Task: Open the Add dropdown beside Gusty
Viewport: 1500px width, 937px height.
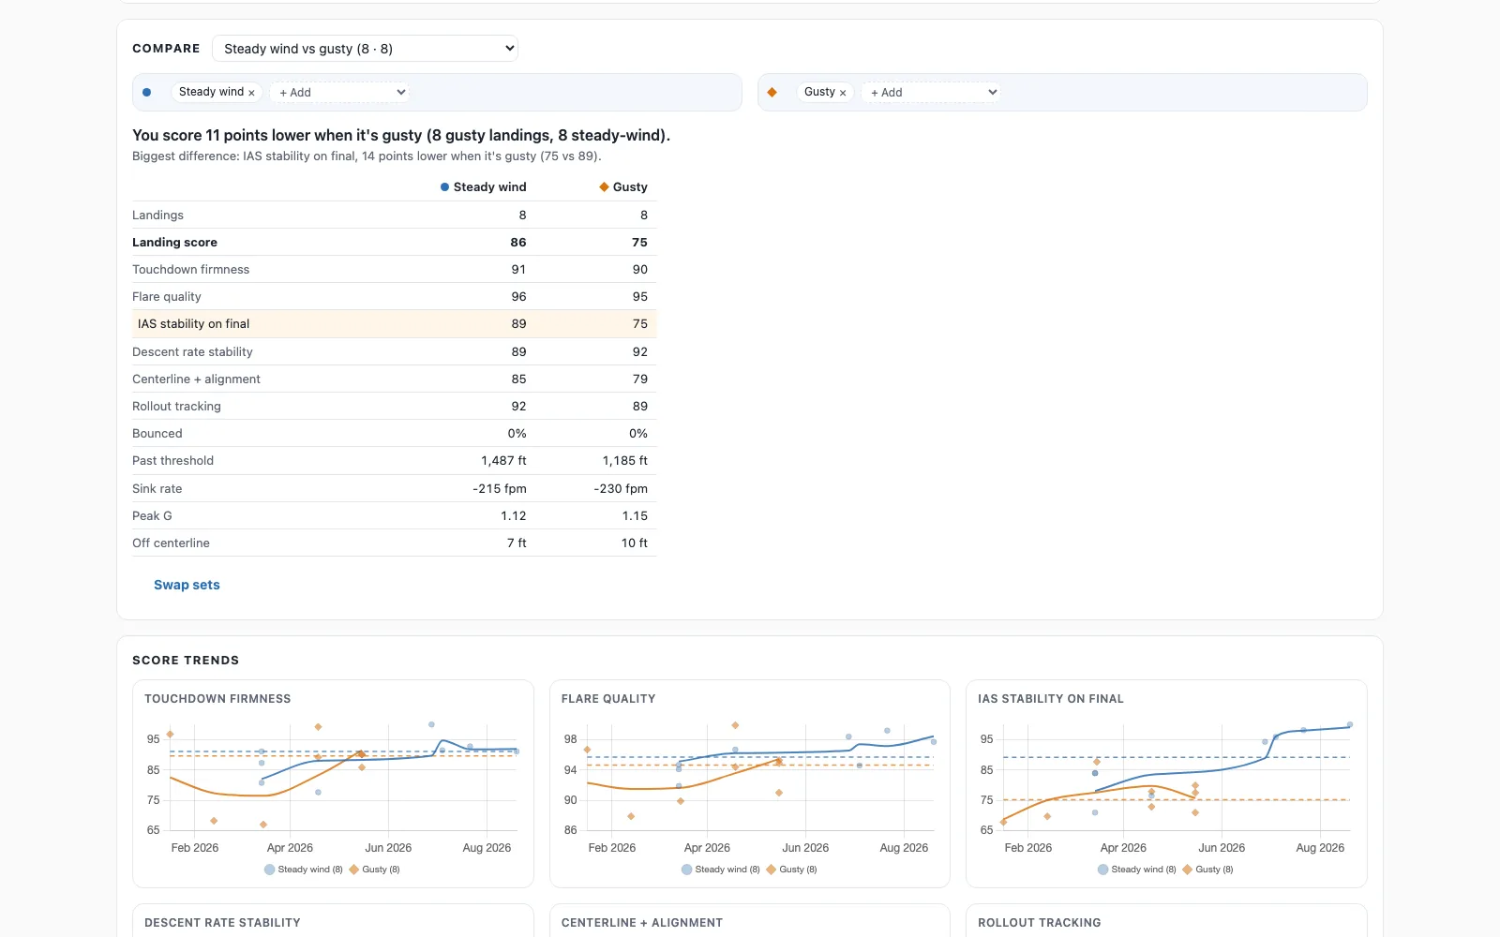Action: [931, 92]
